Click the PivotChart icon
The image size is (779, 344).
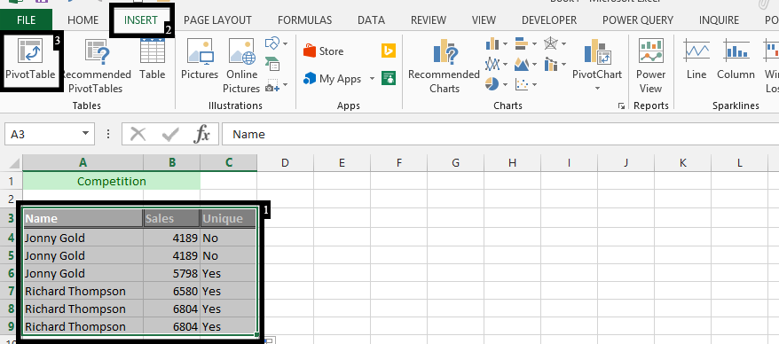point(597,52)
